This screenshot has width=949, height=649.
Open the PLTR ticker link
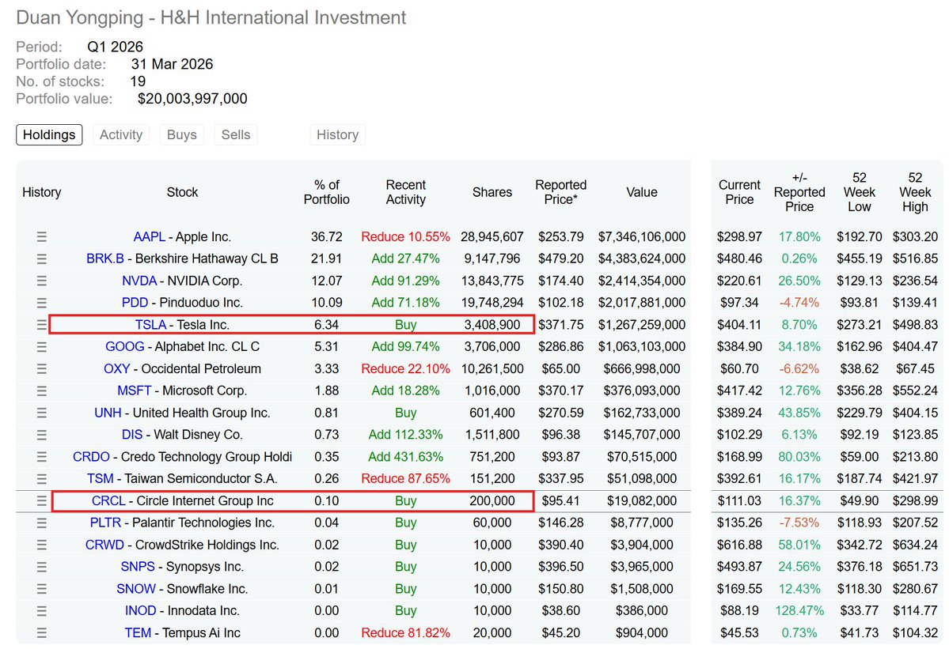(x=105, y=523)
